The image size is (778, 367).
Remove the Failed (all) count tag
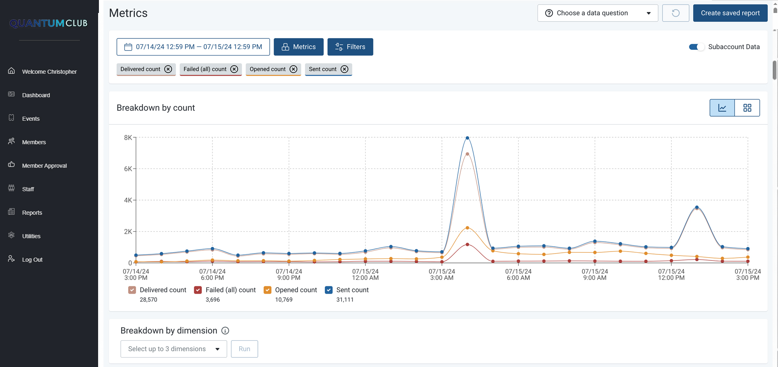coord(234,69)
